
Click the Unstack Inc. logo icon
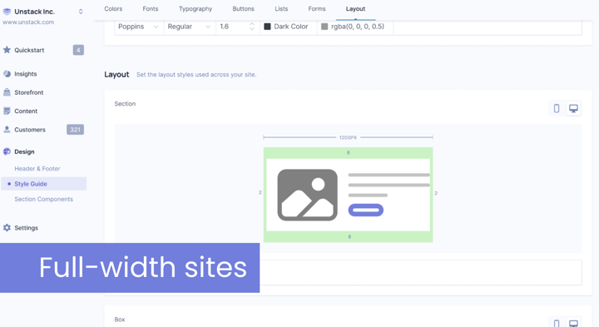pyautogui.click(x=7, y=12)
